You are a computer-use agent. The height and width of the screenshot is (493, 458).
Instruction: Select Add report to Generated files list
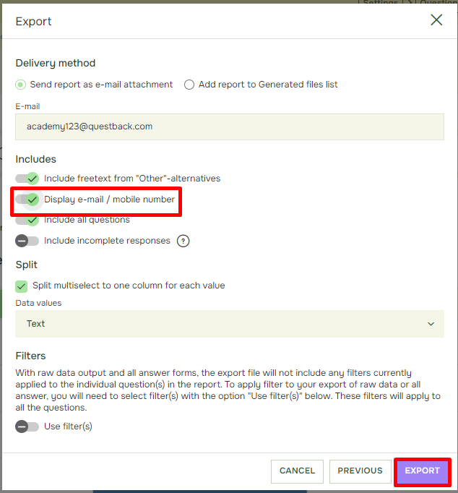[x=189, y=85]
